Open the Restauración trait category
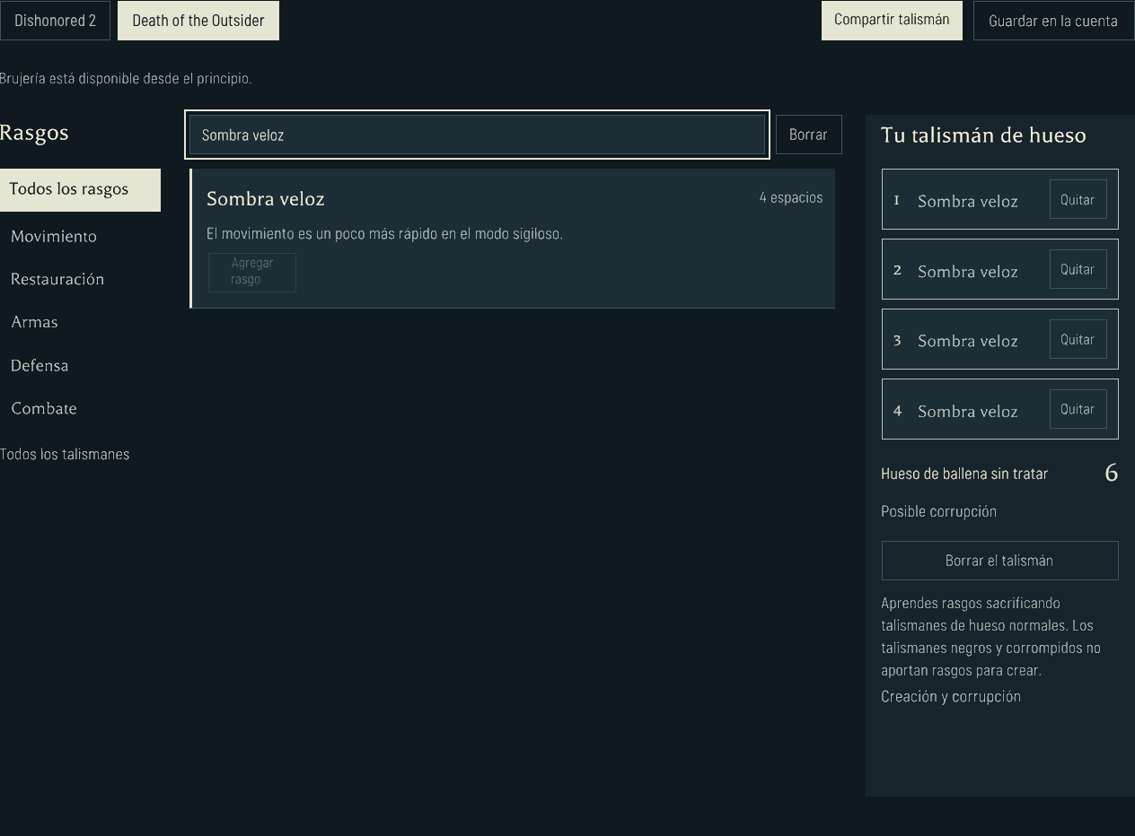1135x836 pixels. [57, 279]
